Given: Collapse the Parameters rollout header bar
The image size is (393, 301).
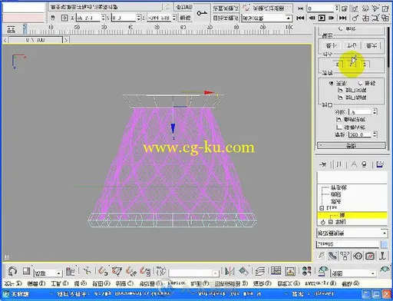Looking at the screenshot, I should (x=352, y=146).
